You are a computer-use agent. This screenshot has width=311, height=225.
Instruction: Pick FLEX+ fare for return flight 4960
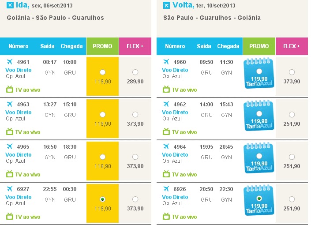(x=292, y=72)
